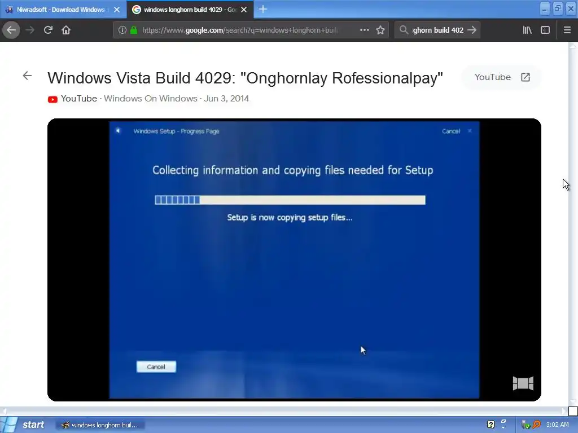Close the Nwradsoft tab
578x433 pixels.
[117, 10]
